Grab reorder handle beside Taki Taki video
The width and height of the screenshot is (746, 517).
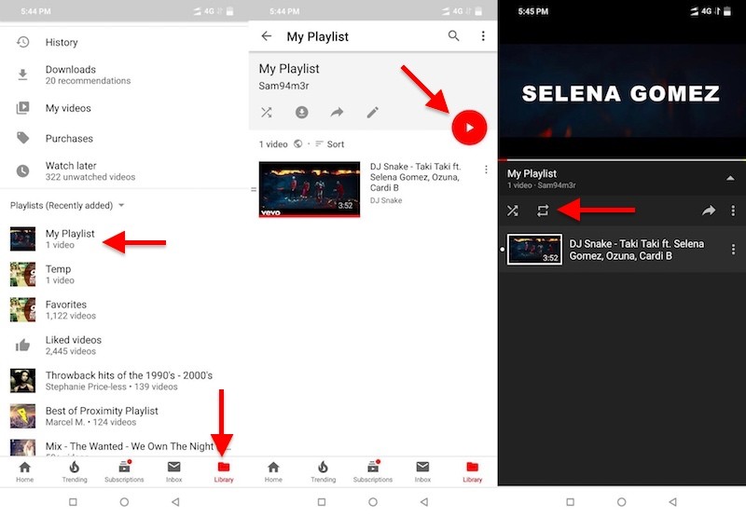point(254,189)
